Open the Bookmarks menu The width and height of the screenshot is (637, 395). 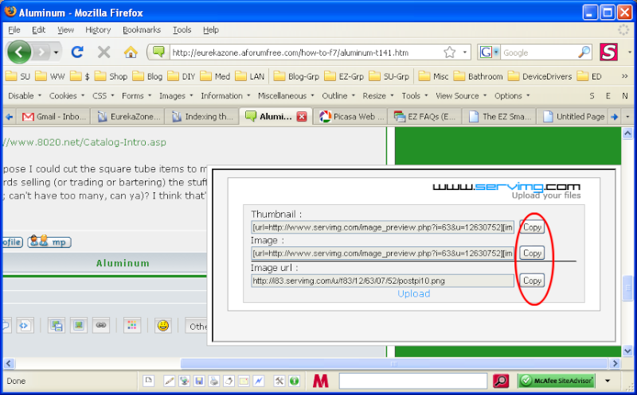point(142,29)
